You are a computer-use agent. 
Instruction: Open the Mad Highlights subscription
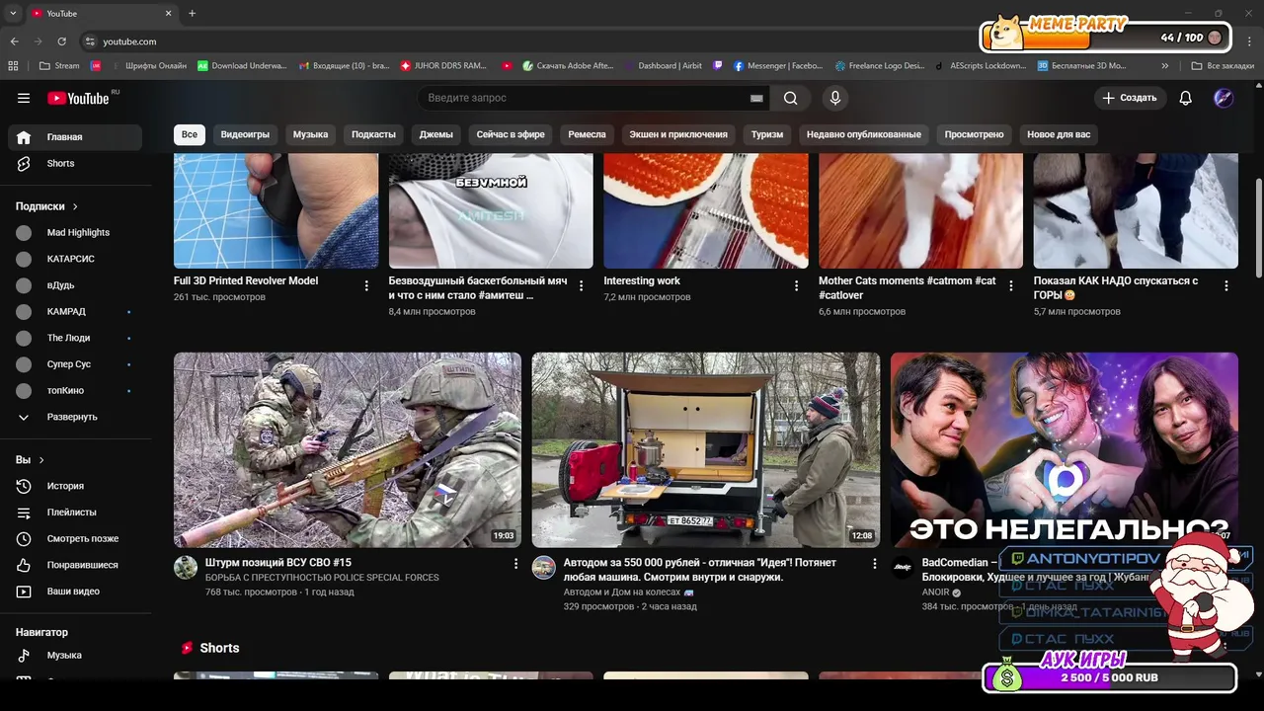[x=75, y=233]
